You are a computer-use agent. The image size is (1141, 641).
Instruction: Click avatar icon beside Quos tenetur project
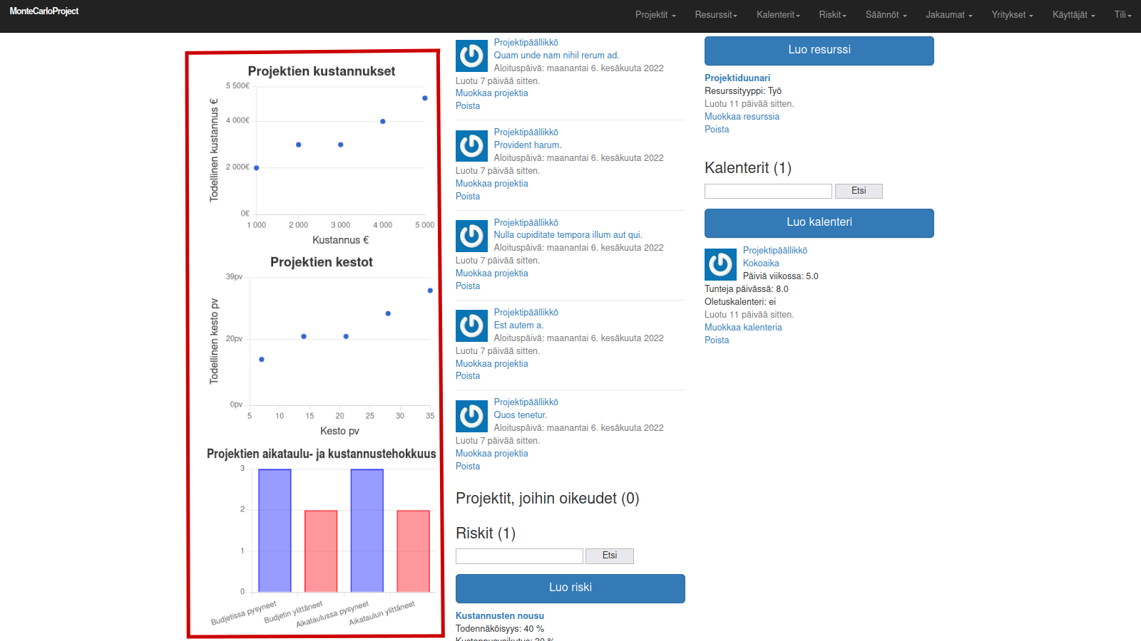tap(471, 416)
